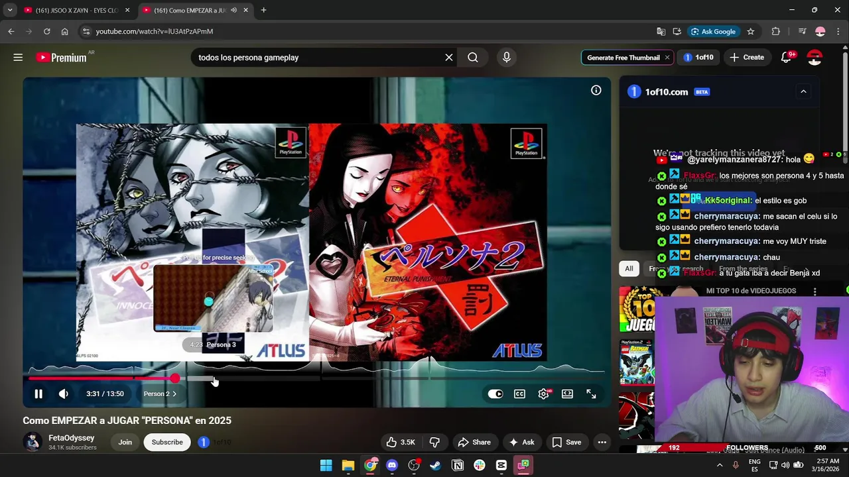Open the media controls icon

pos(802,31)
